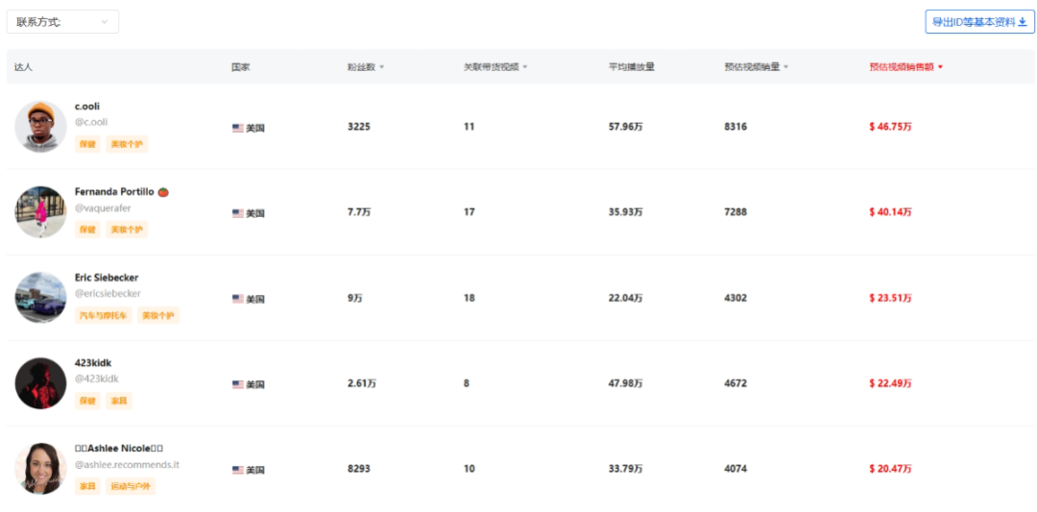Viewport: 1037px width, 512px height.
Task: Click the 导出ID等基本资料 export button
Action: pos(979,22)
